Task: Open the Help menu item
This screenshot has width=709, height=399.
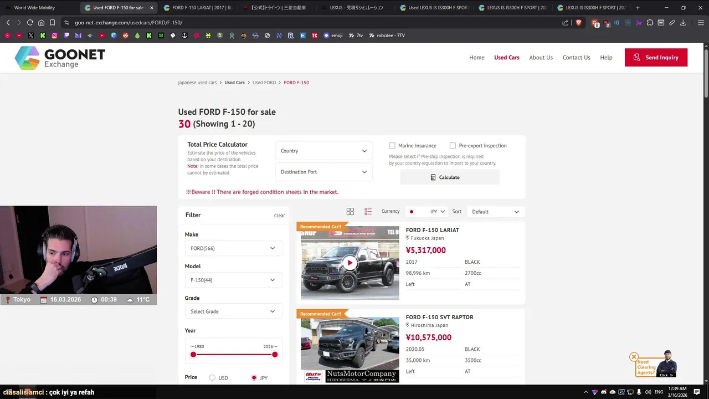Action: 606,58
